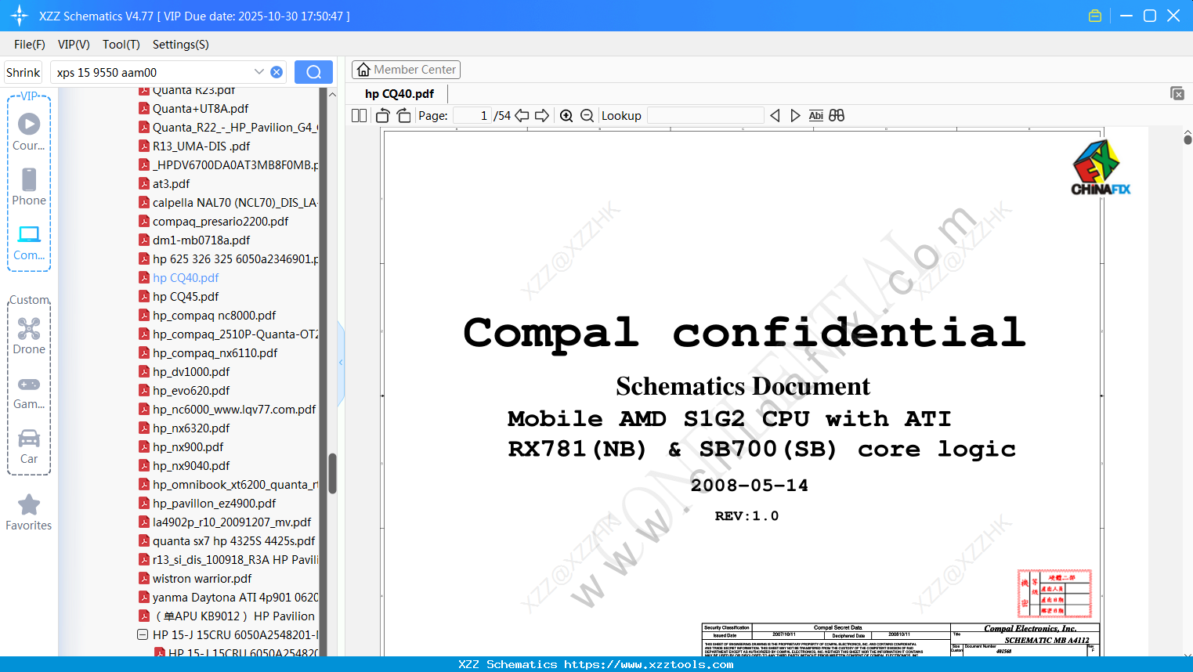Screen dimensions: 1193x672
Task: Find previous lookup result
Action: tap(775, 116)
